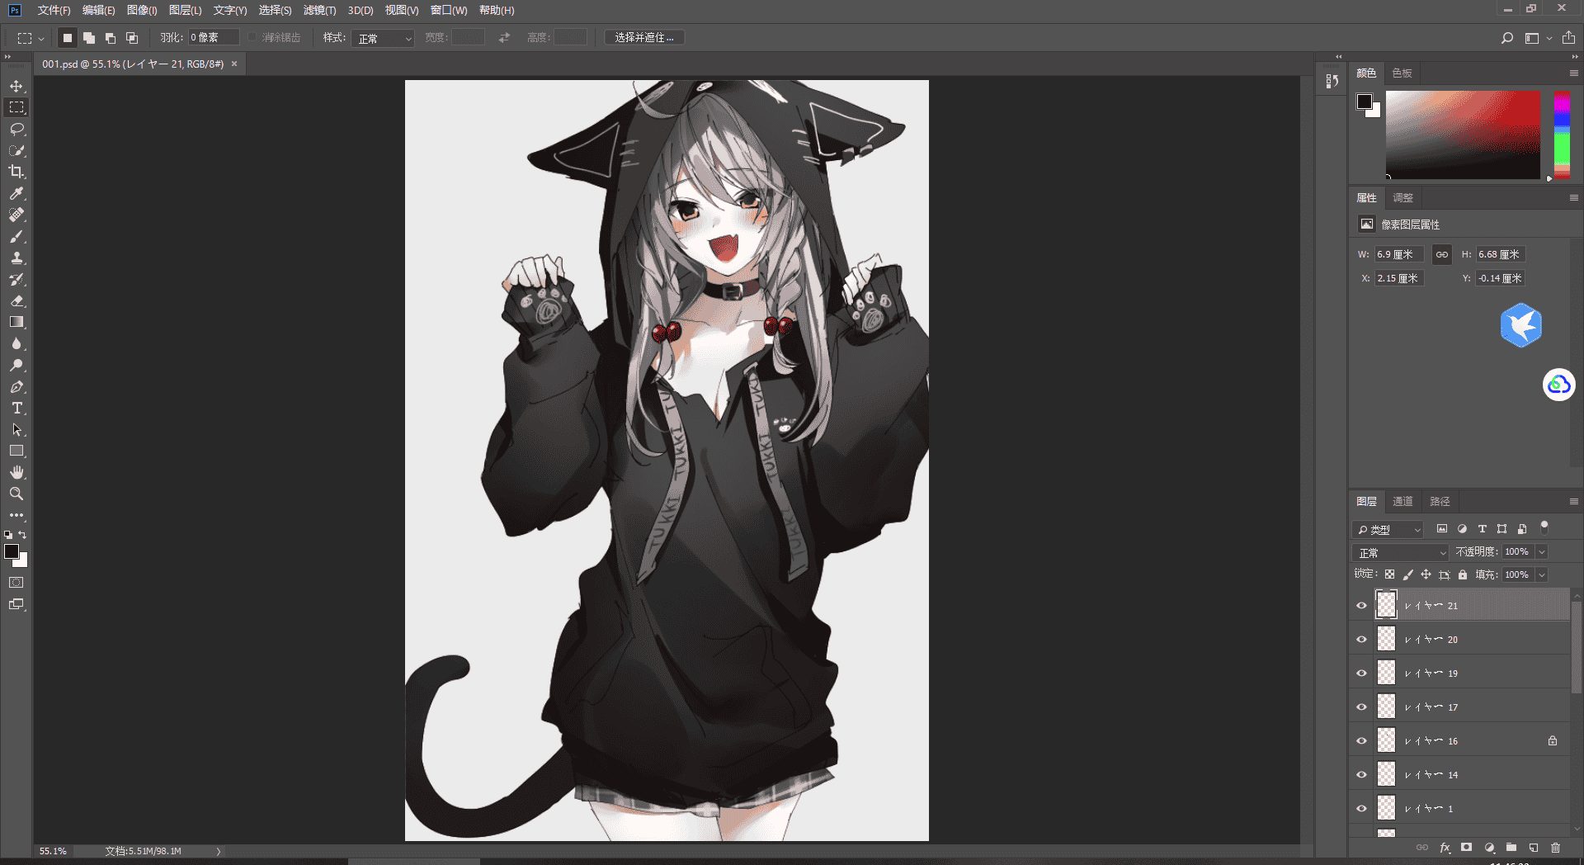Select the Crop tool
The height and width of the screenshot is (865, 1584).
point(16,172)
